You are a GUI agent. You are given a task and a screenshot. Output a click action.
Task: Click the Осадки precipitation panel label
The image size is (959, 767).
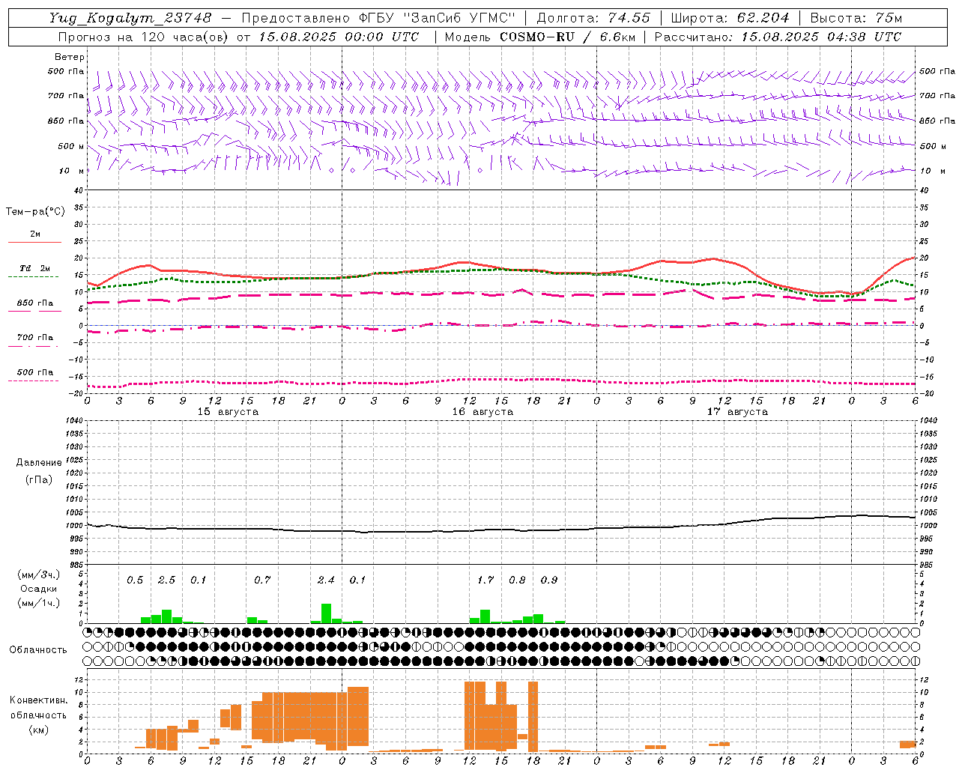tap(38, 589)
